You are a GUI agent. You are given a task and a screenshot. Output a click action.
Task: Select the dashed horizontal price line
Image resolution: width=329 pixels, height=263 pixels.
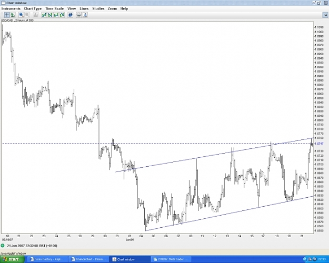157,144
